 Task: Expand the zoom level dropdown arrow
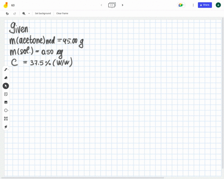pyautogui.click(x=29, y=14)
